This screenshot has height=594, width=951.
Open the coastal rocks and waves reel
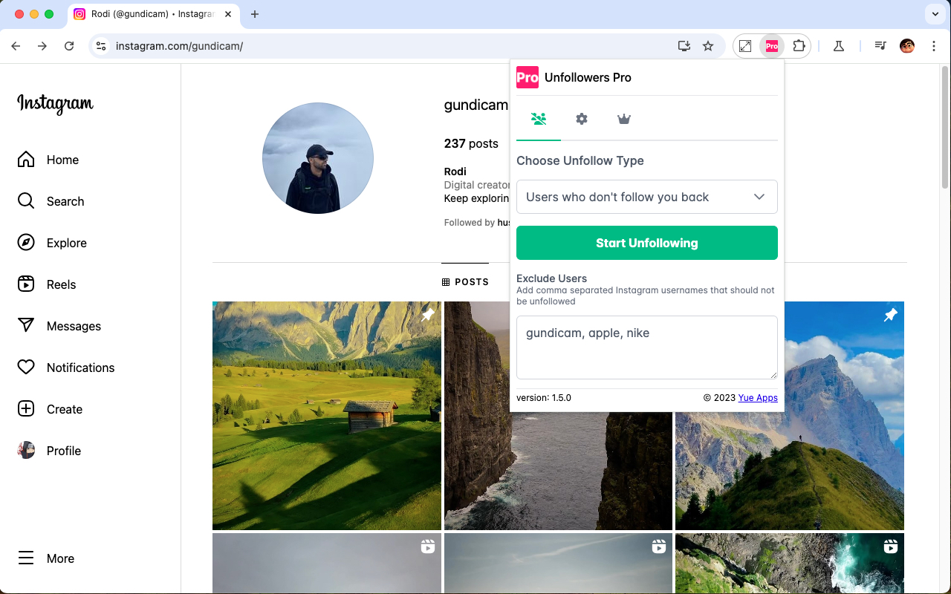[790, 564]
